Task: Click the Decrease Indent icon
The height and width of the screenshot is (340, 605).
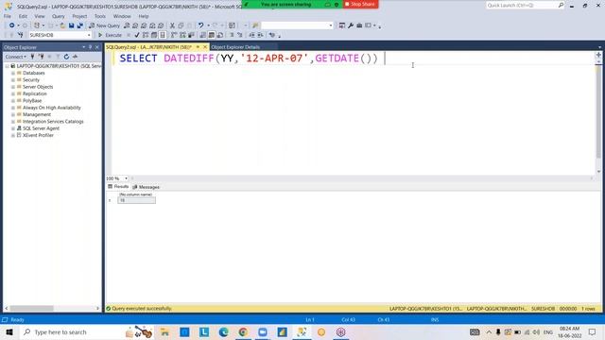Action: 251,35
